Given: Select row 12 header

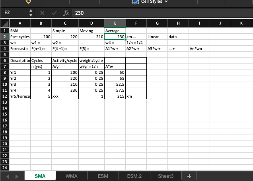Looking at the screenshot, I should pos(5,96).
